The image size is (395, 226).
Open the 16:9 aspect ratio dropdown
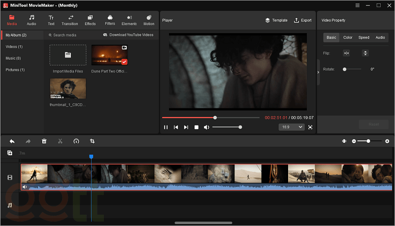coord(291,127)
